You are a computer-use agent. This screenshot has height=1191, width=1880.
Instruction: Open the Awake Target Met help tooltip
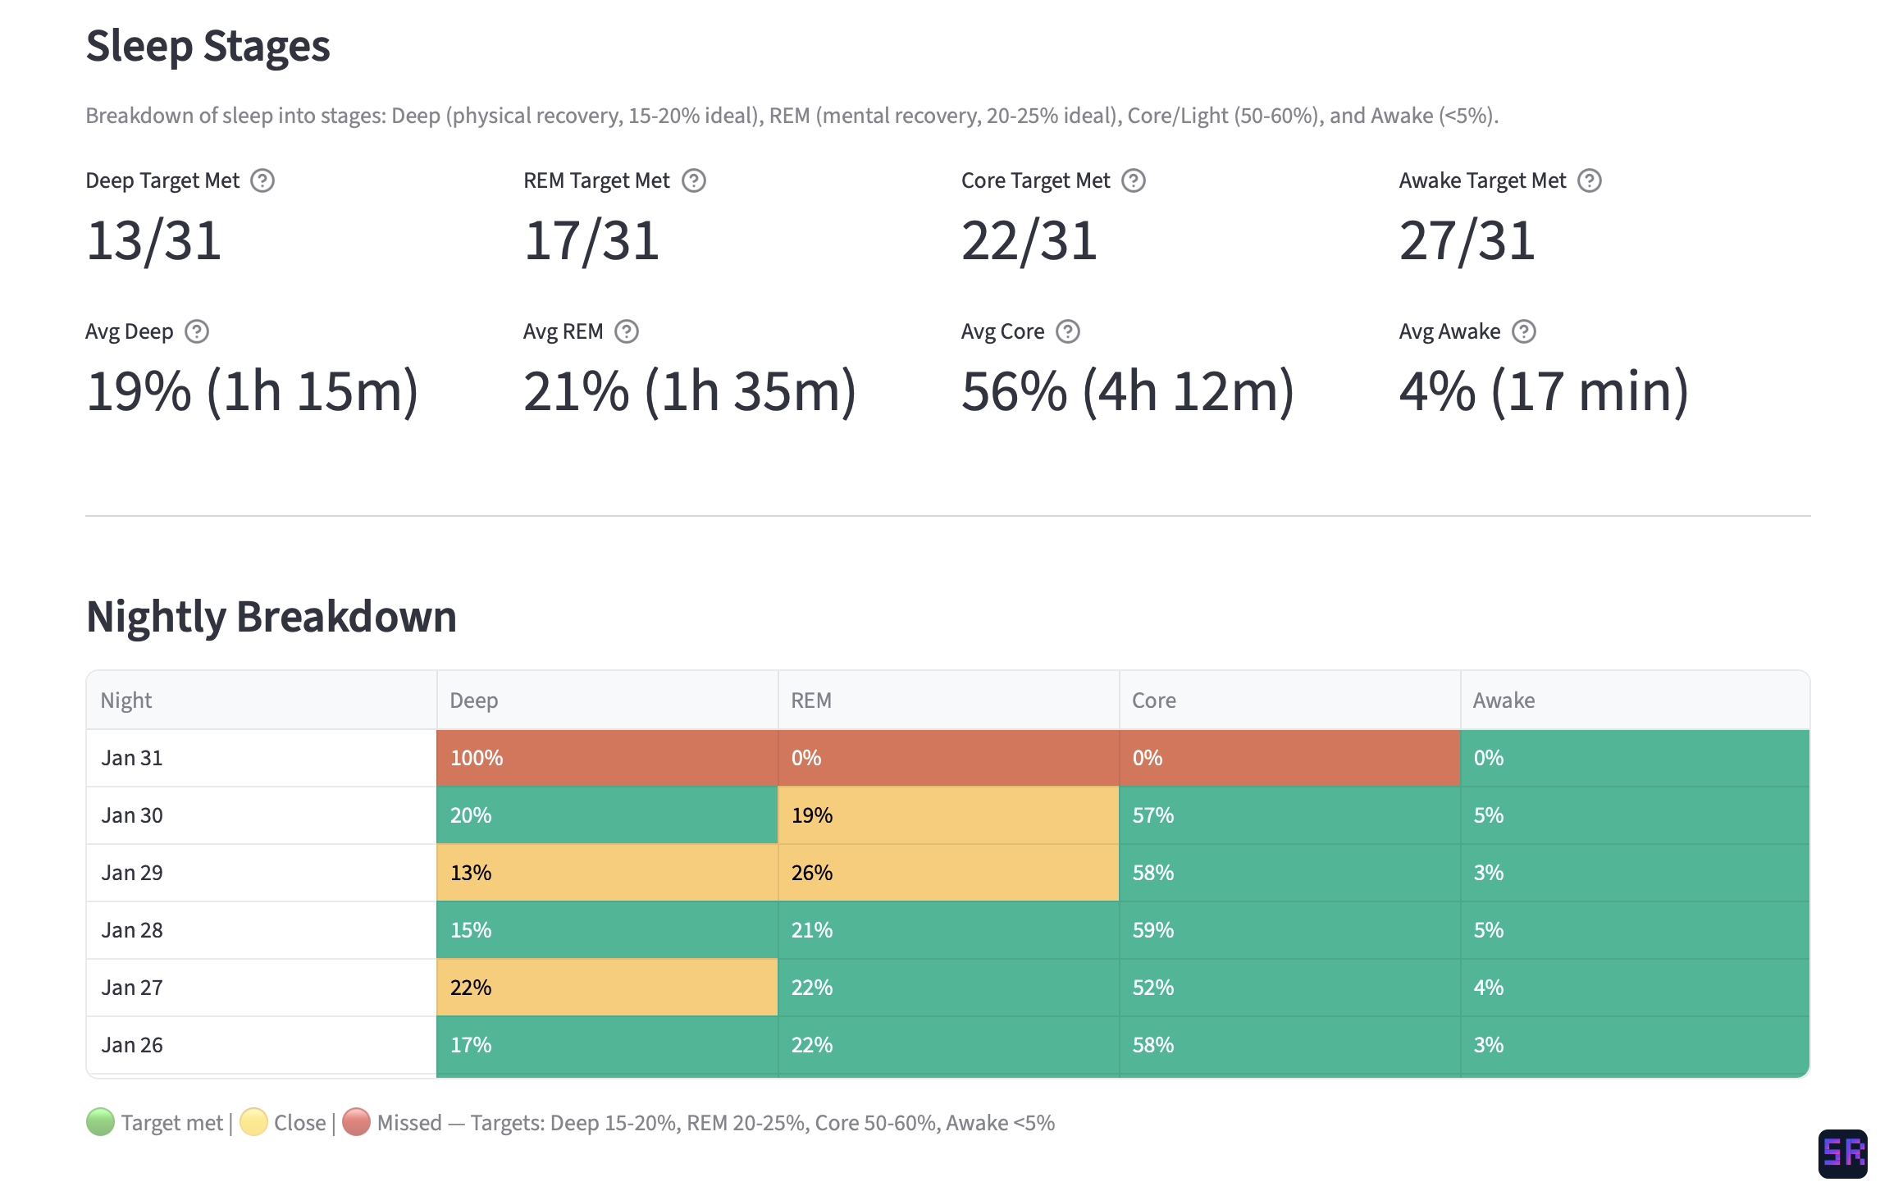point(1590,181)
